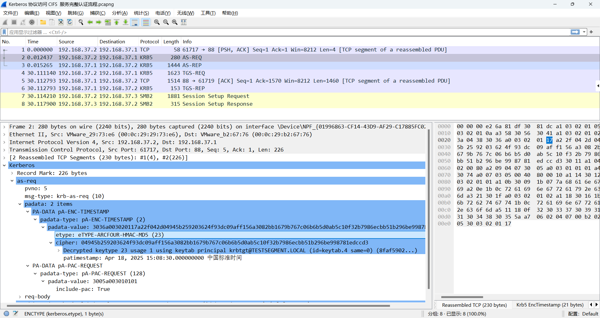Save this capture file icon
This screenshot has width=600, height=318.
(52, 22)
